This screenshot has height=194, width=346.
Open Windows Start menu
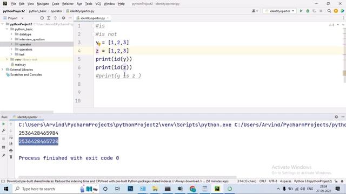[6, 189]
